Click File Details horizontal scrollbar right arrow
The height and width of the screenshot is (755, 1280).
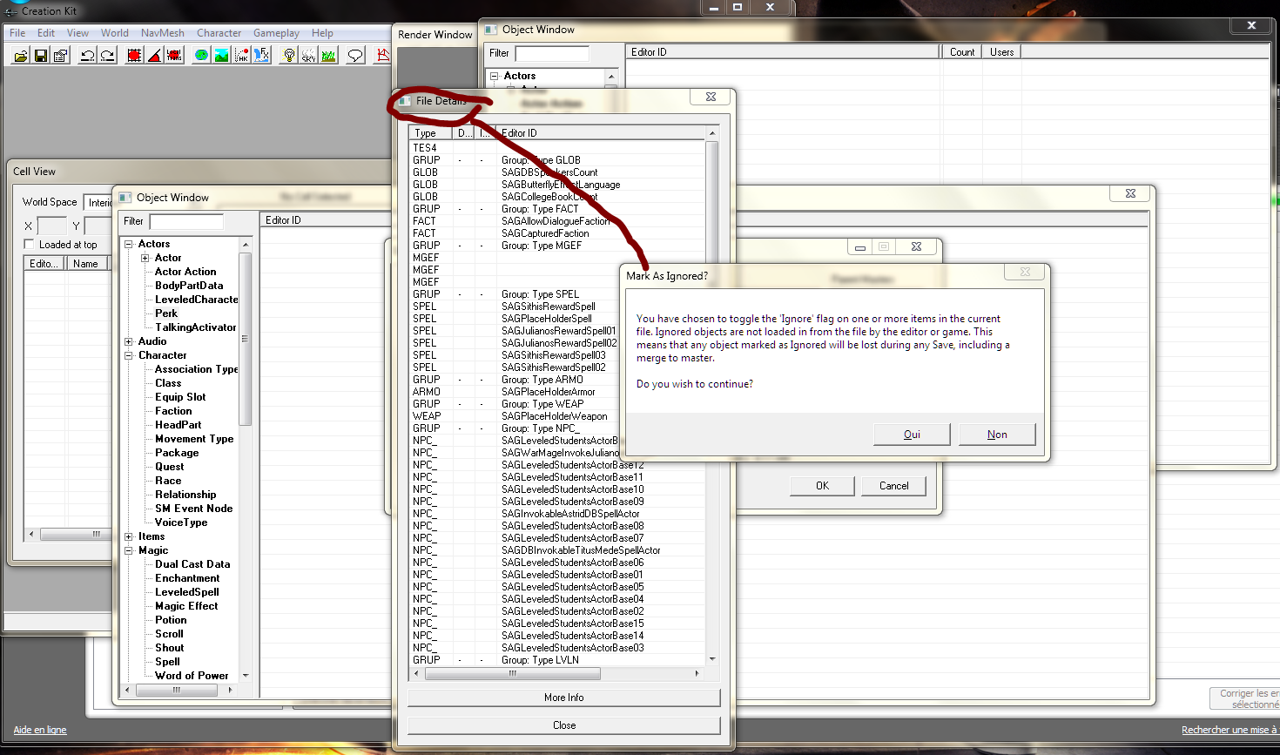(x=697, y=673)
